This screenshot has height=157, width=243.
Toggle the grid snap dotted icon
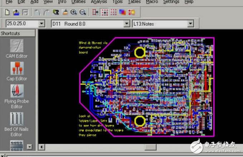point(104,13)
